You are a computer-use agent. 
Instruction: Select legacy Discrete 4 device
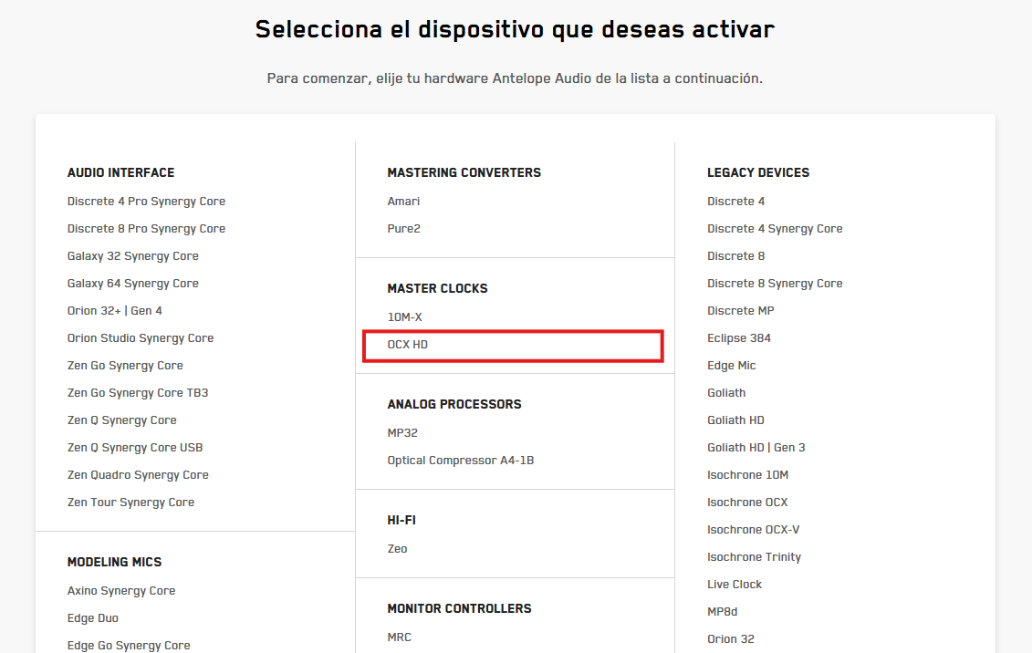pos(735,202)
